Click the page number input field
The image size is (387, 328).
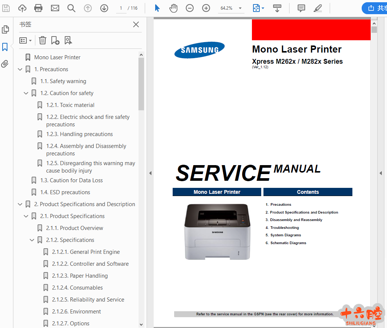[x=121, y=8]
